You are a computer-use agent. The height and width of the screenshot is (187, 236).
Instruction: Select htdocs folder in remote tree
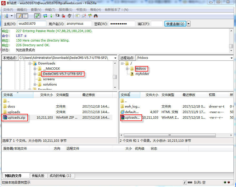[x=140, y=69]
